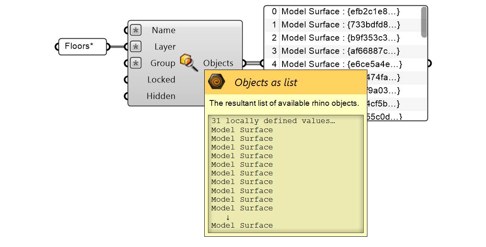The height and width of the screenshot is (247, 486).
Task: Click the Name input grip circle
Action: tap(126, 30)
